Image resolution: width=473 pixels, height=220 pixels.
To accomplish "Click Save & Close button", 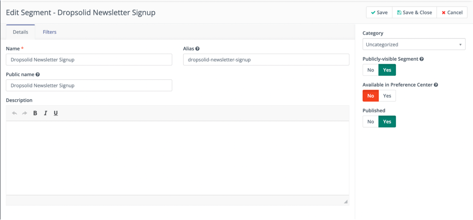I will 414,13.
